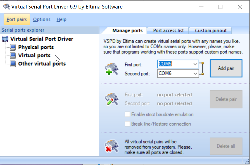Click the Virtual ports monitor icon

[13, 55]
